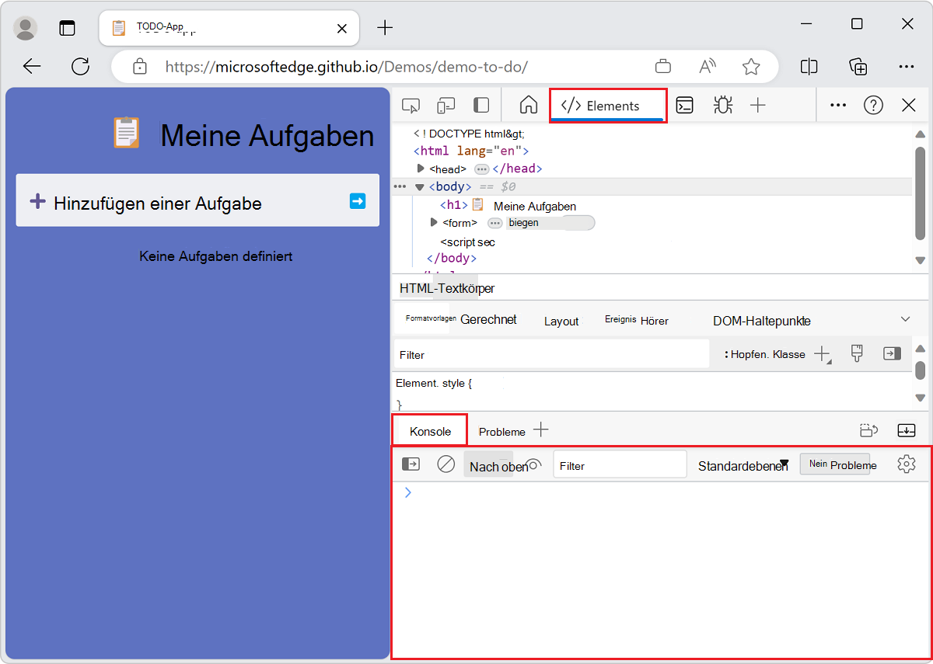Select the inspect element tool icon
The width and height of the screenshot is (933, 664).
coord(411,105)
